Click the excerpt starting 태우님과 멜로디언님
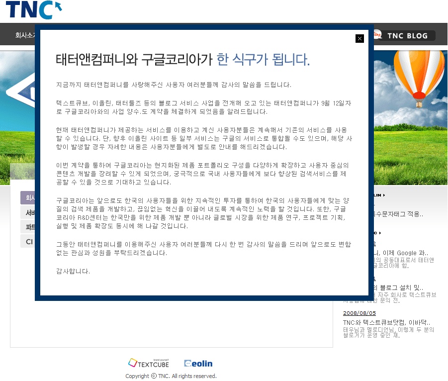The image size is (448, 381). click(388, 332)
